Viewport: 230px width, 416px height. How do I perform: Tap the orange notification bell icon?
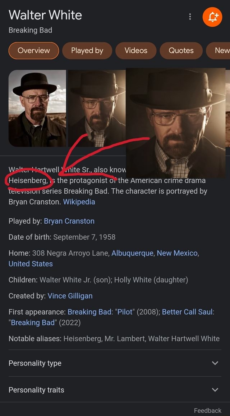[212, 17]
